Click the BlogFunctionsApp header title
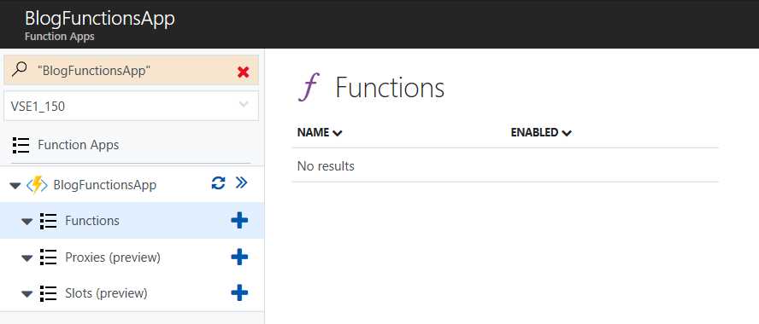The height and width of the screenshot is (324, 759). point(100,19)
